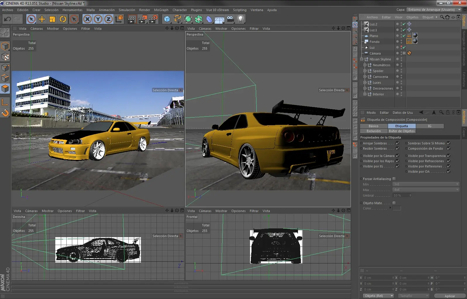This screenshot has height=299, width=467.
Task: Switch to Búfer de Objetos tab
Action: click(x=402, y=131)
